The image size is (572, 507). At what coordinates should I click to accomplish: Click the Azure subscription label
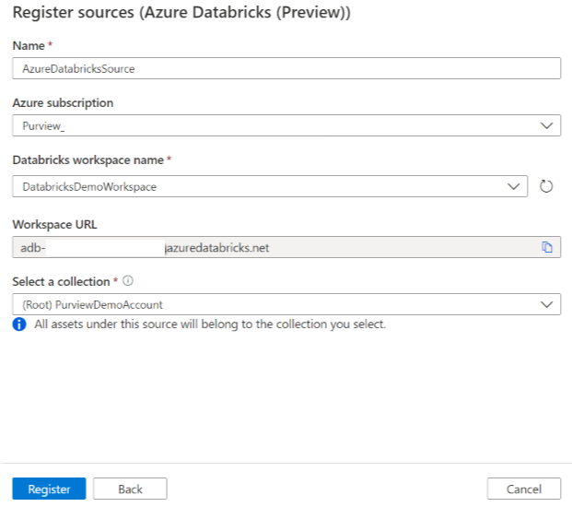click(x=63, y=103)
